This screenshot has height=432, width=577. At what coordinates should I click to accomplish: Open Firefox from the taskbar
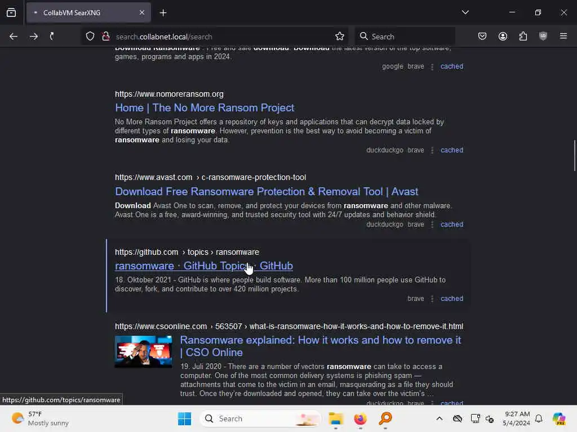point(360,418)
